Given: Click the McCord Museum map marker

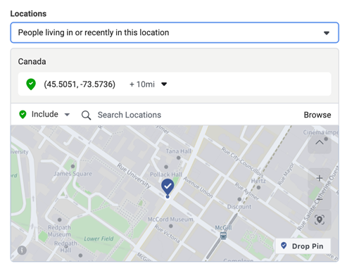Looking at the screenshot, I should tap(171, 226).
